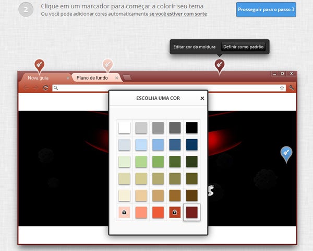Screen dimensions: 313x251
Task: Click the red marker above Nova guia tab
Action: pos(39,65)
